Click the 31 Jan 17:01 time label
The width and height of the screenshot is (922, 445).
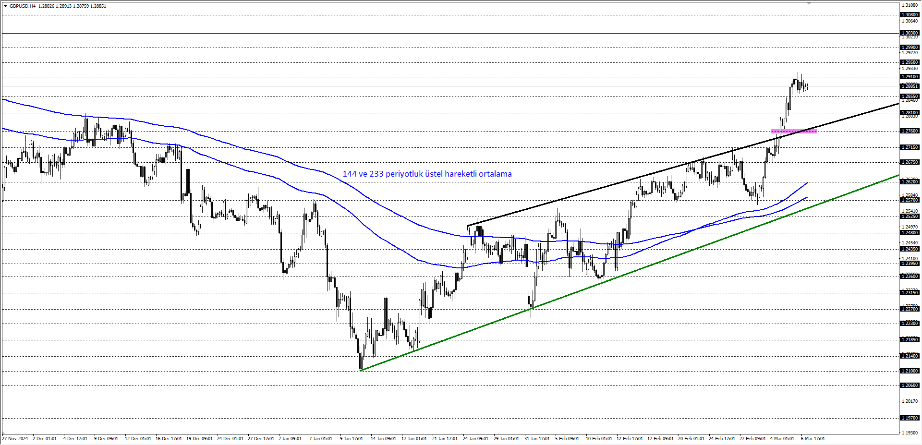point(537,439)
